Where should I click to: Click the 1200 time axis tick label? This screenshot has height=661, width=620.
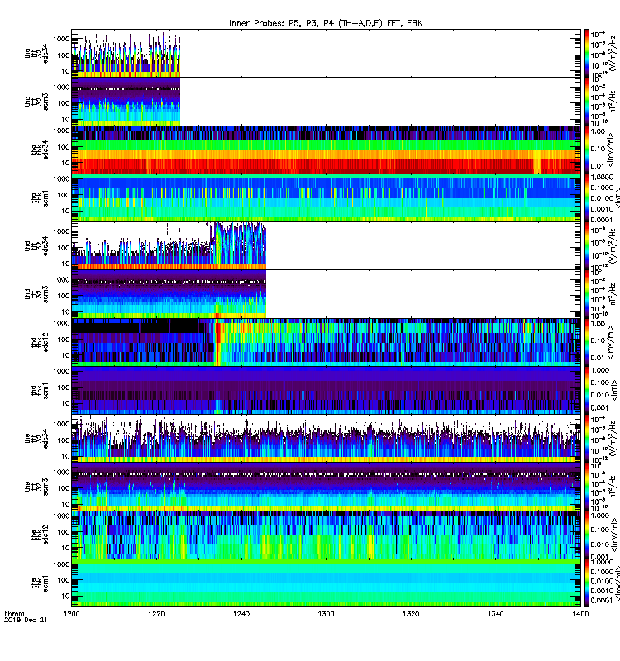[72, 614]
